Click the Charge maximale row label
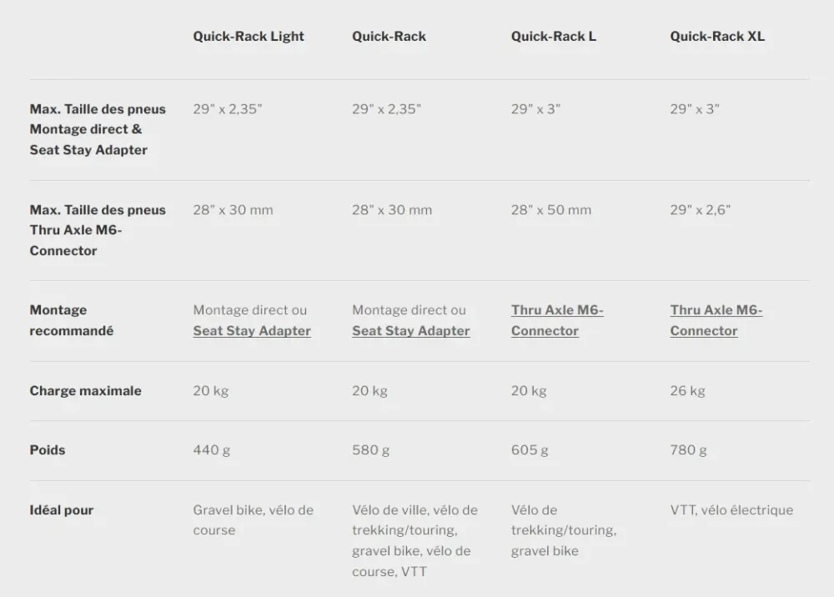Image resolution: width=834 pixels, height=597 pixels. pyautogui.click(x=85, y=391)
